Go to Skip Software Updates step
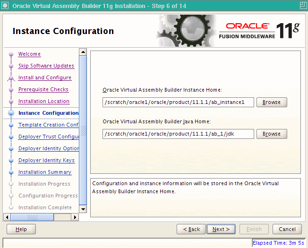Screen dimensions: 308x248 [x=46, y=66]
